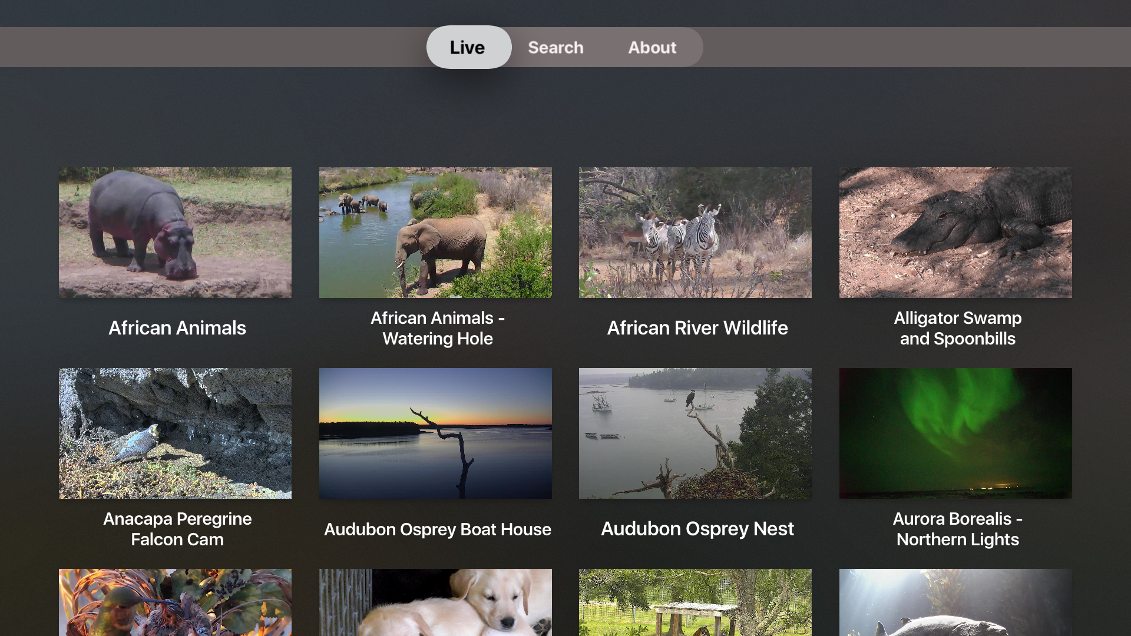Open the Audubon Osprey Nest thumbnail
Image resolution: width=1131 pixels, height=636 pixels.
pos(695,433)
